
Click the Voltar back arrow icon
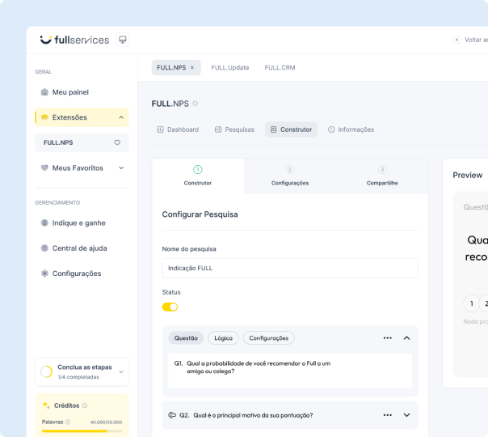tap(456, 40)
